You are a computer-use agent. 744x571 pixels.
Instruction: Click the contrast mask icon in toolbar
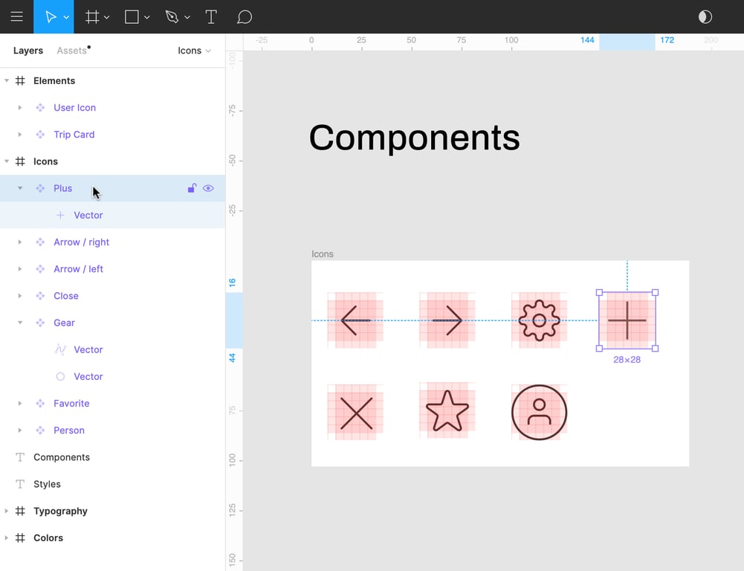click(705, 17)
